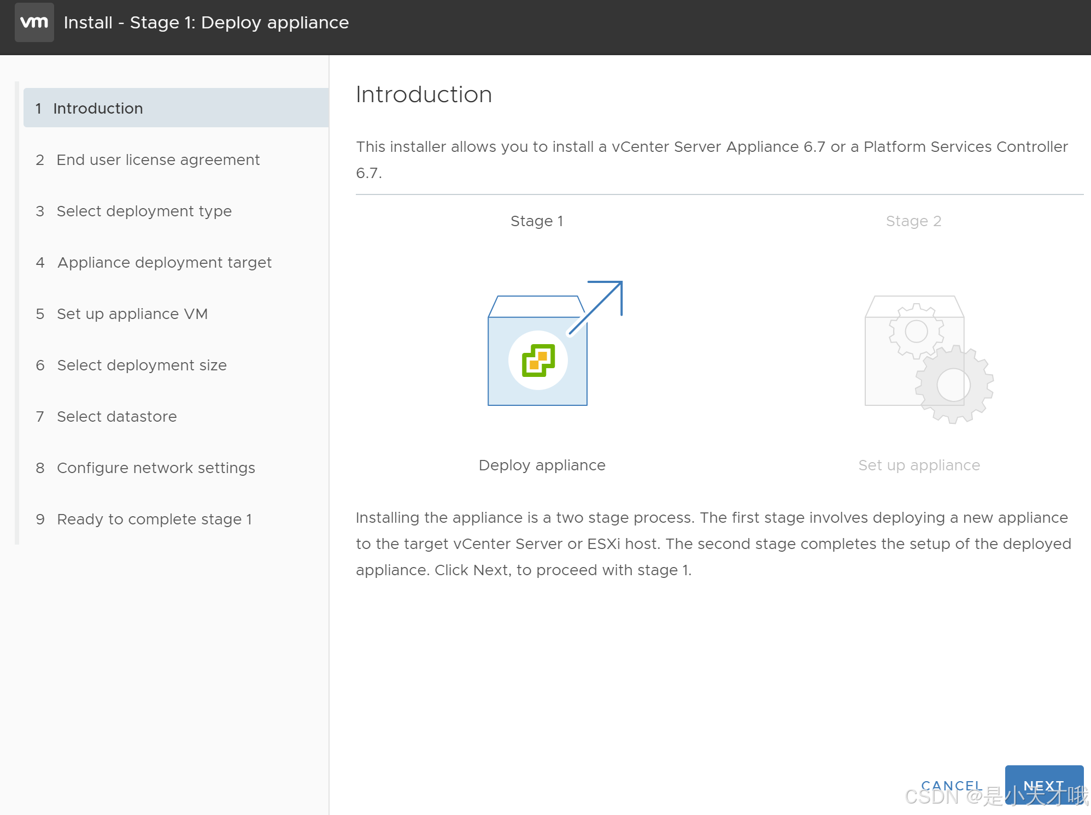Select the Set up appliance VM step

point(132,314)
